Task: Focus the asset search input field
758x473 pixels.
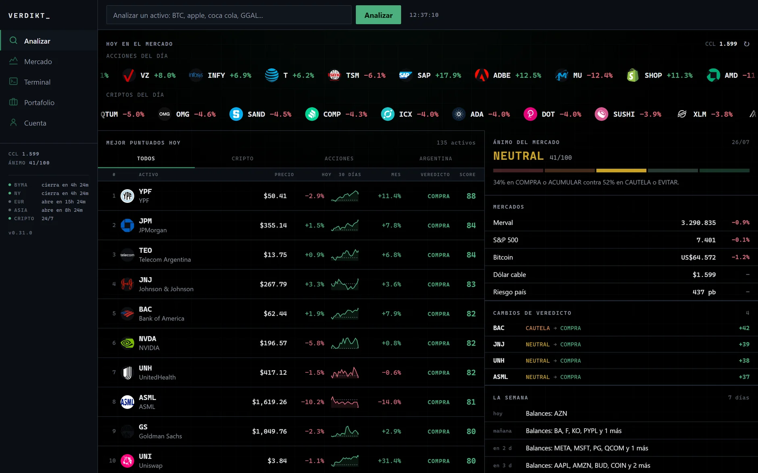Action: coord(229,15)
